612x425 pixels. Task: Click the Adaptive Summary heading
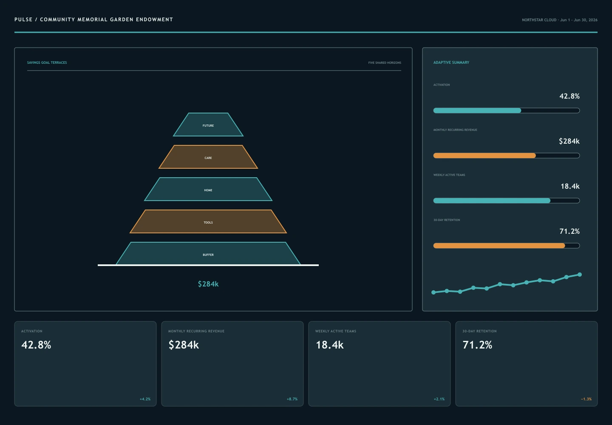click(x=451, y=62)
